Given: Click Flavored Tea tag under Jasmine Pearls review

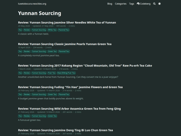Looking at the screenshot, I should (x=64, y=51).
